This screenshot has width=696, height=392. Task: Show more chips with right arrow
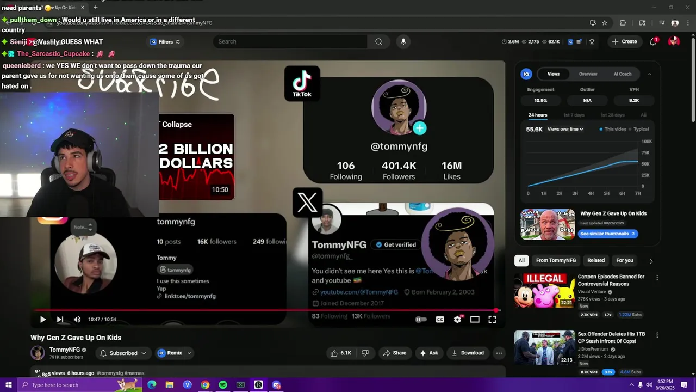pos(651,261)
